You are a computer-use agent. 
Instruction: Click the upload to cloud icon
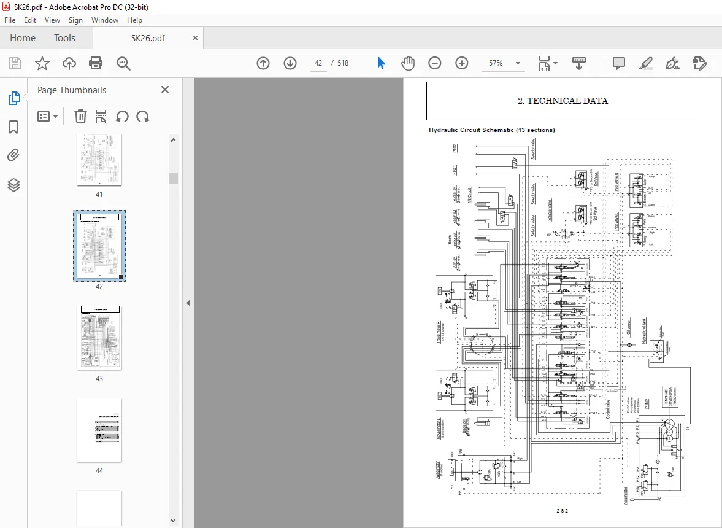(69, 63)
